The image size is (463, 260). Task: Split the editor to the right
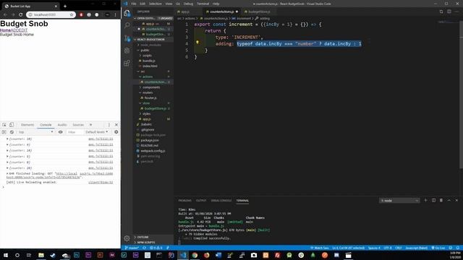tap(449, 12)
